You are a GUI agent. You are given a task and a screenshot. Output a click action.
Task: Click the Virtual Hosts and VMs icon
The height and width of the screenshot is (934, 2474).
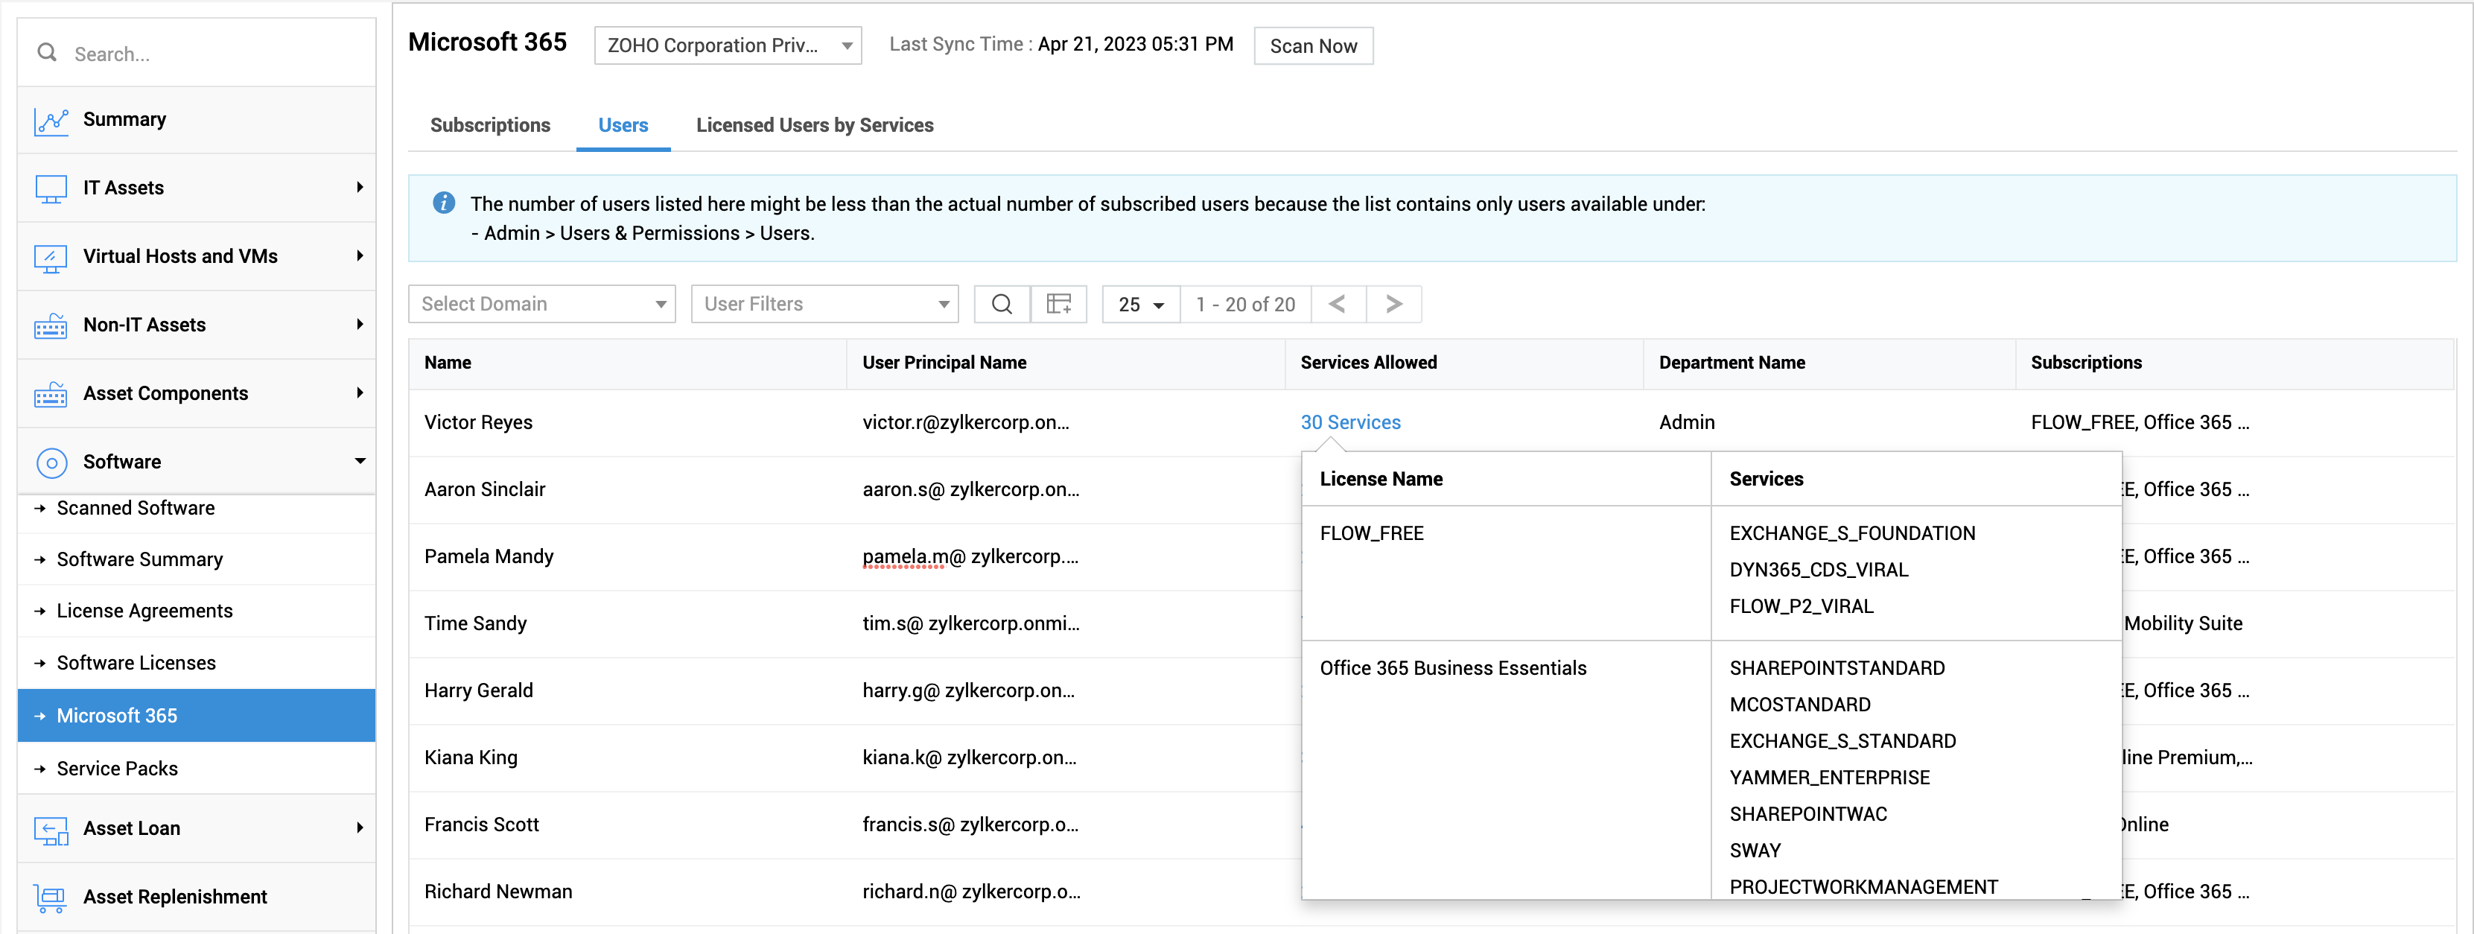tap(51, 258)
